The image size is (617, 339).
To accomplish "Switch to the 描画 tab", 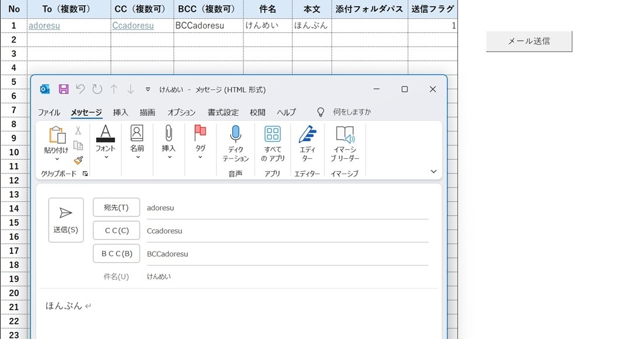I will (147, 113).
